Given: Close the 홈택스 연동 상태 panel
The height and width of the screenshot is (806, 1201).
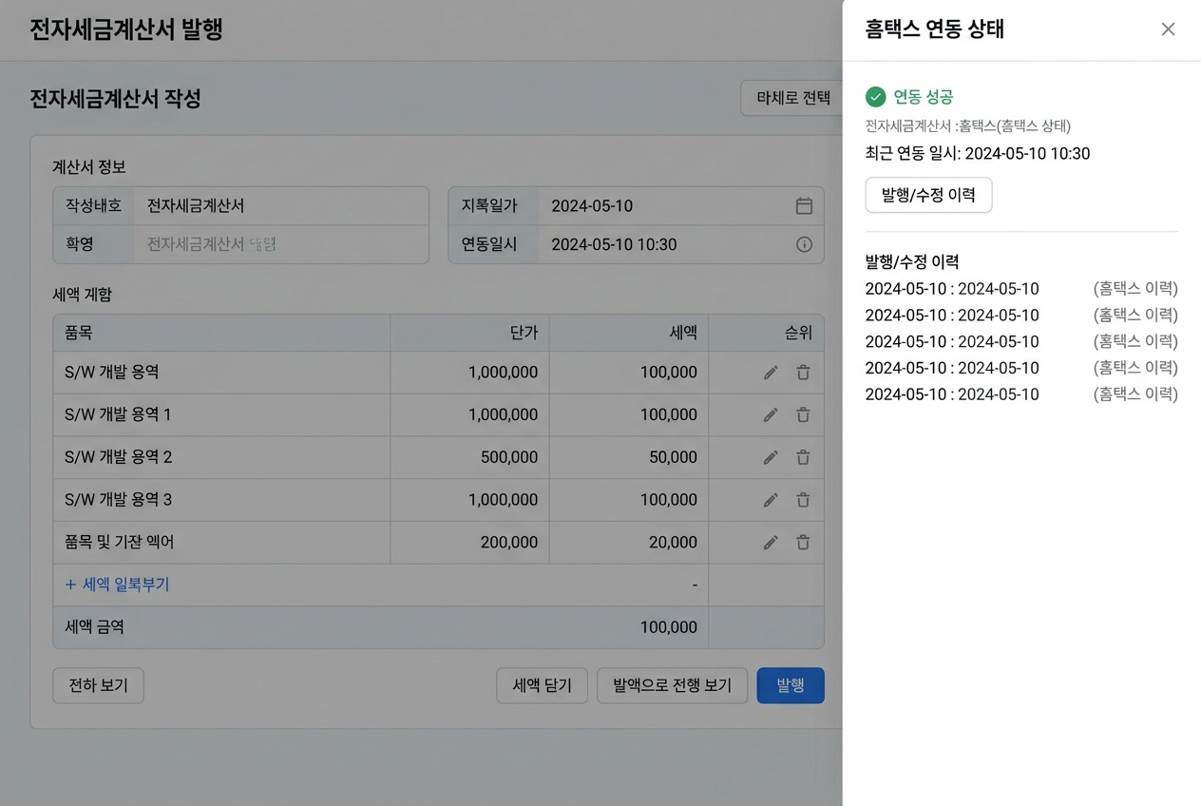Looking at the screenshot, I should coord(1168,29).
